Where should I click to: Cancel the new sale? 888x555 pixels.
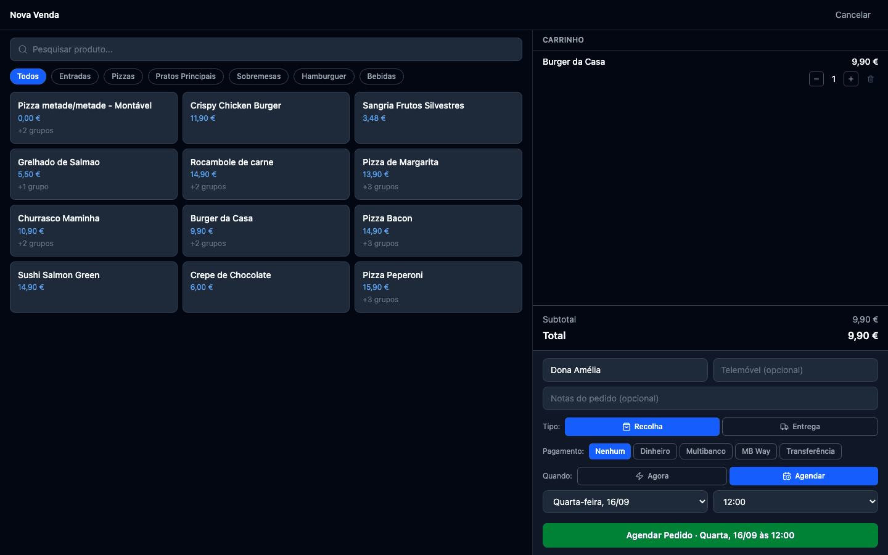tap(853, 15)
